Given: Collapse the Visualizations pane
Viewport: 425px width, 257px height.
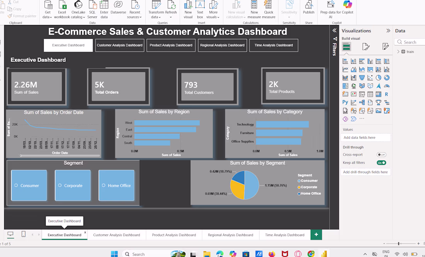Looking at the screenshot, I should [388, 31].
